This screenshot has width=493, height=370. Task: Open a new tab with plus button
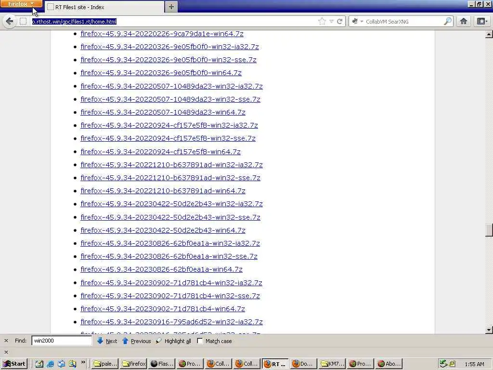point(171,7)
